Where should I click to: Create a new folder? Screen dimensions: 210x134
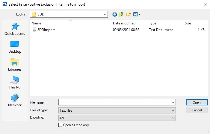point(129,14)
